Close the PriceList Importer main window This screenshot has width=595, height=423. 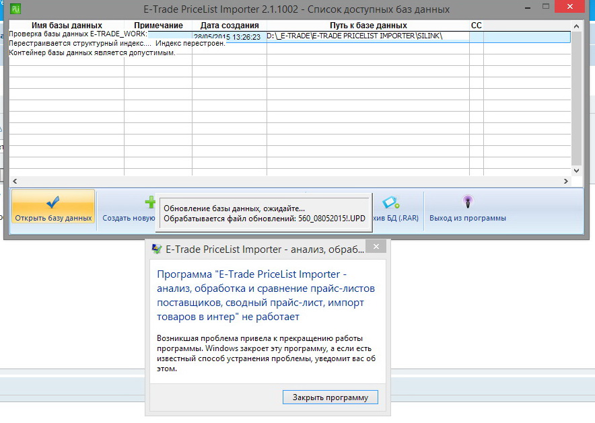click(x=569, y=7)
